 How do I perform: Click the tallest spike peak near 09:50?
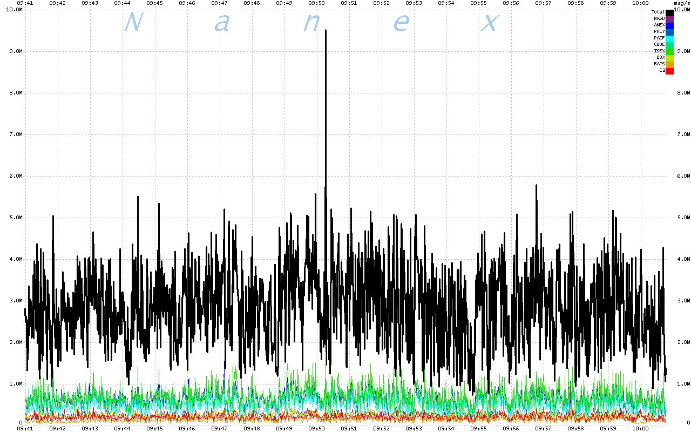[326, 31]
